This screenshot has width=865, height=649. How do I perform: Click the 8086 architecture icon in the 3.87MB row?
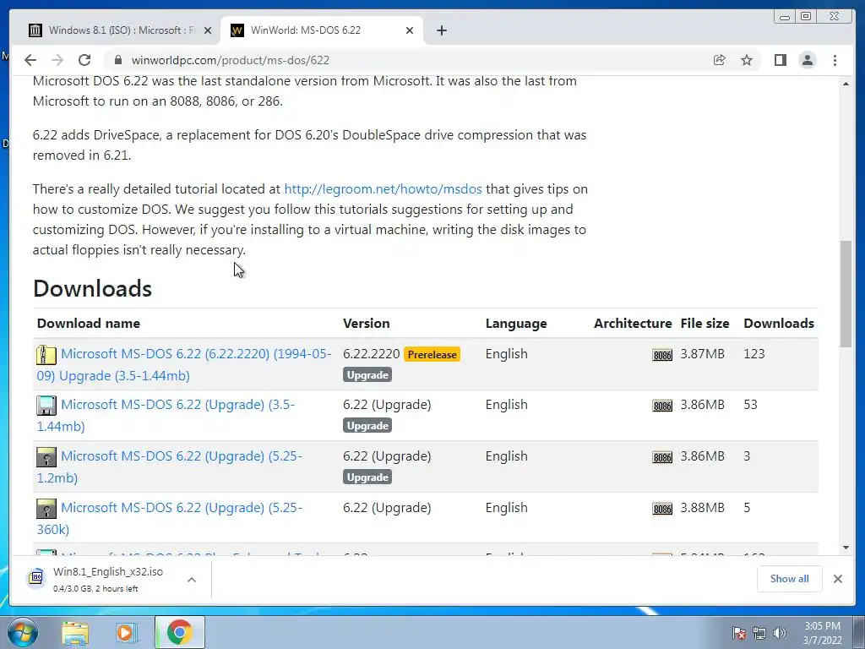[662, 355]
